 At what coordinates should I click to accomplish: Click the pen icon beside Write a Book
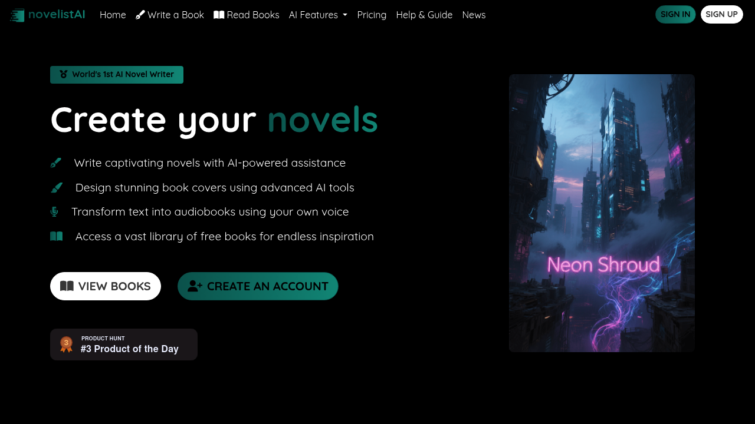pos(140,15)
